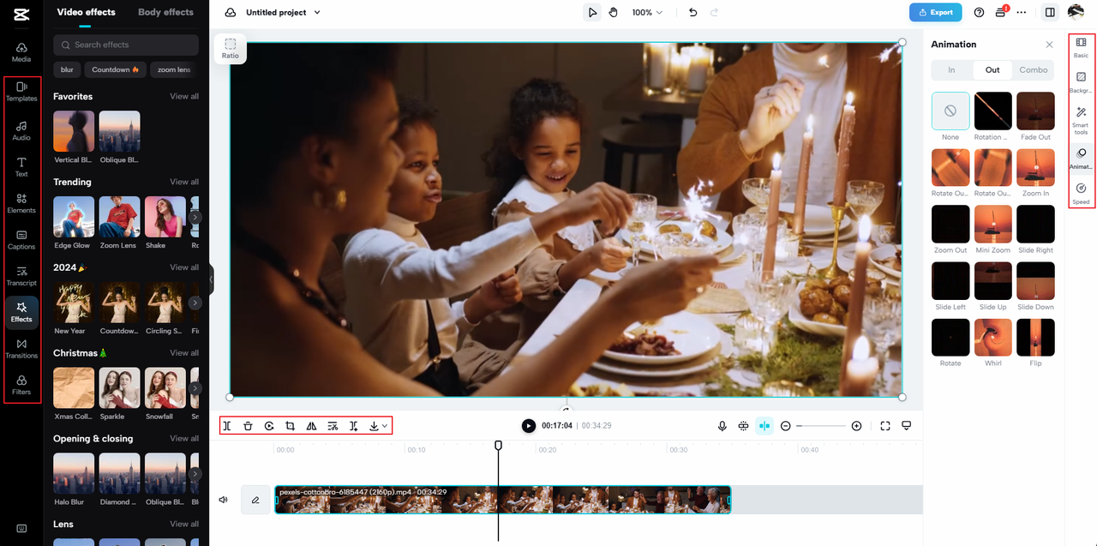
Task: Click the Countdown suggestion chip
Action: pos(116,69)
